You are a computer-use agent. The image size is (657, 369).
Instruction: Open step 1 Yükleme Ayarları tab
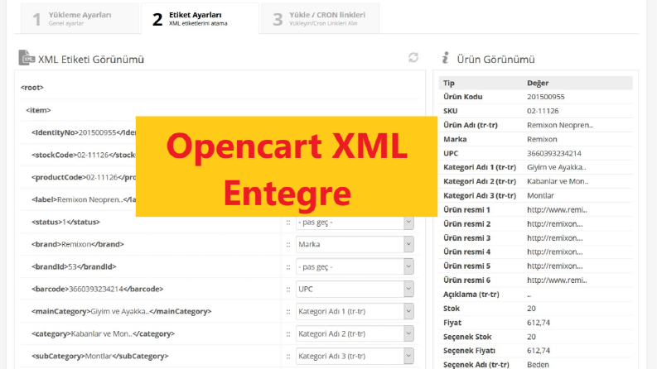coord(80,18)
